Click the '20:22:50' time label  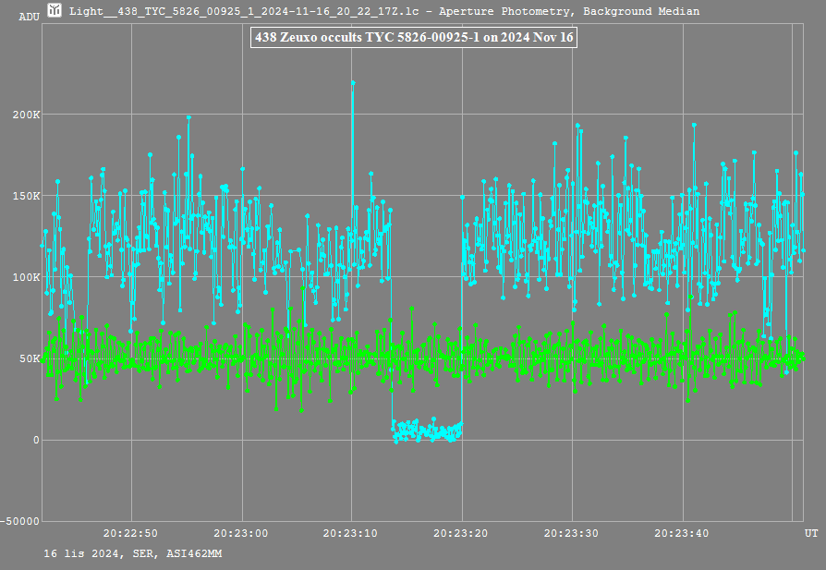(x=130, y=533)
